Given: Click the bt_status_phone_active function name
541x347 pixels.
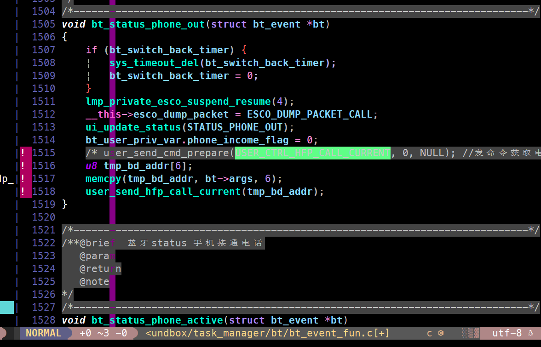Looking at the screenshot, I should pos(157,320).
